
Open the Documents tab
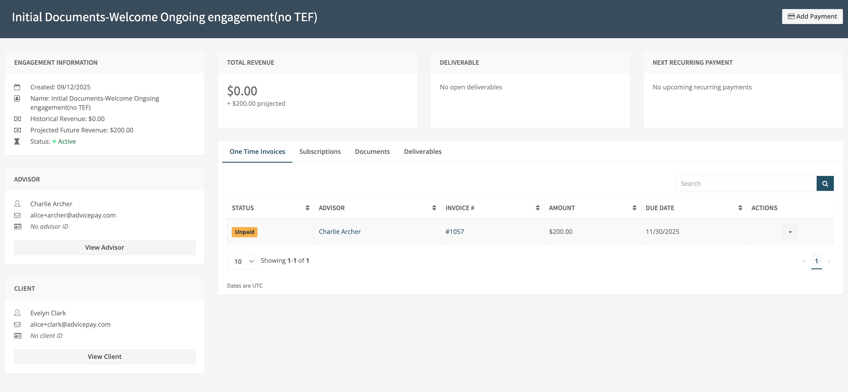click(x=372, y=152)
